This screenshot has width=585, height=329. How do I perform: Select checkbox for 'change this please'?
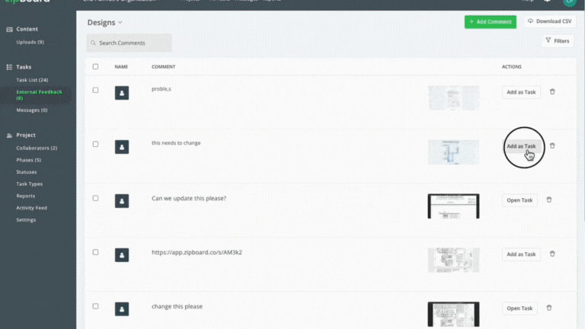tap(95, 306)
